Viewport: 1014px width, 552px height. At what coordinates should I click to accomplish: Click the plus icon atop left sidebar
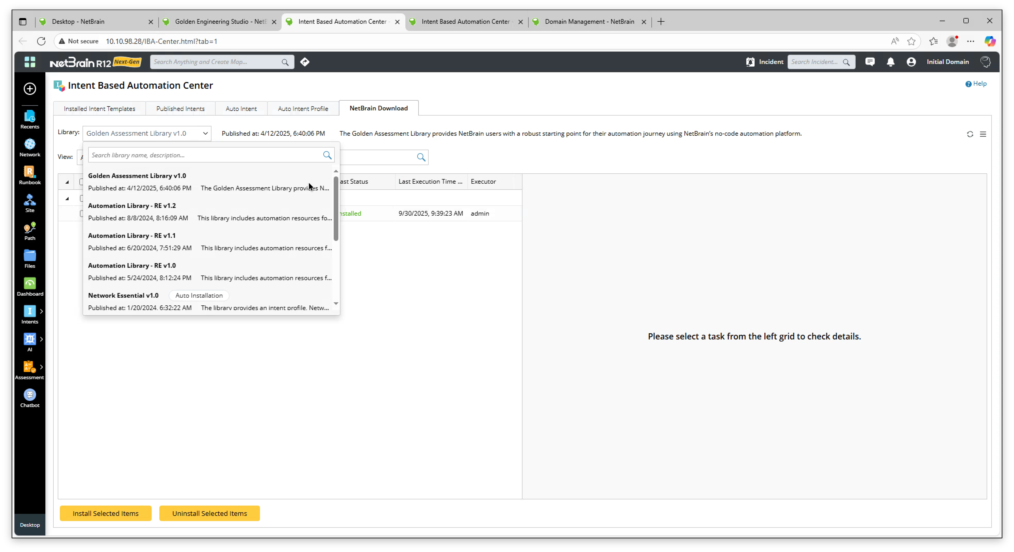coord(29,88)
